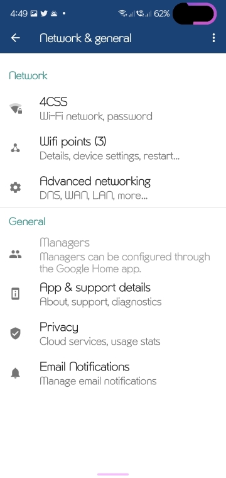Image resolution: width=226 pixels, height=478 pixels.
Task: Tap the back arrow icon
Action: point(15,38)
